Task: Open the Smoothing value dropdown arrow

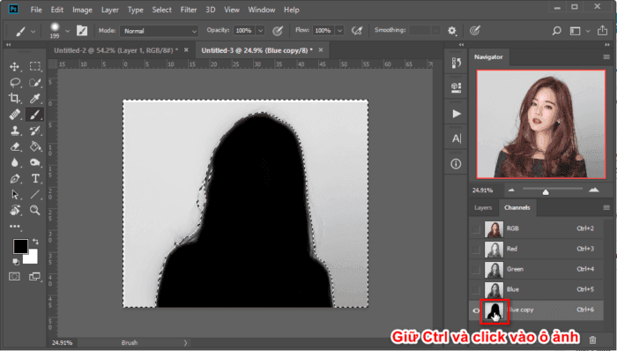Action: (x=435, y=31)
